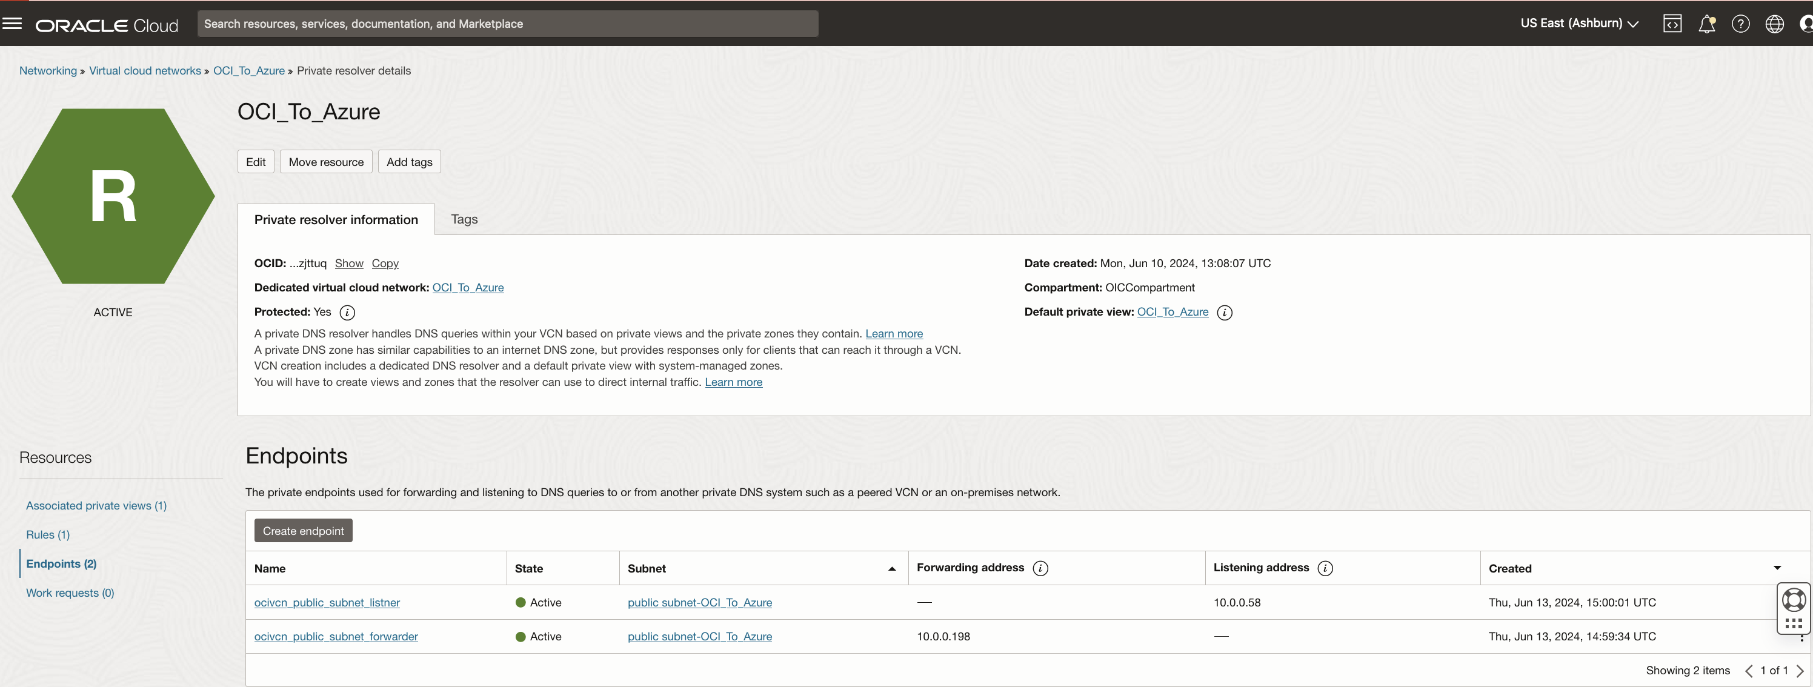Click the notifications bell icon
Screen dimensions: 1813x687
coord(1706,23)
